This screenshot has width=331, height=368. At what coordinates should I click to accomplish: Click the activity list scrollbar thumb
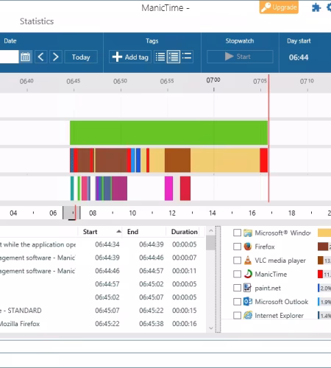pyautogui.click(x=210, y=243)
